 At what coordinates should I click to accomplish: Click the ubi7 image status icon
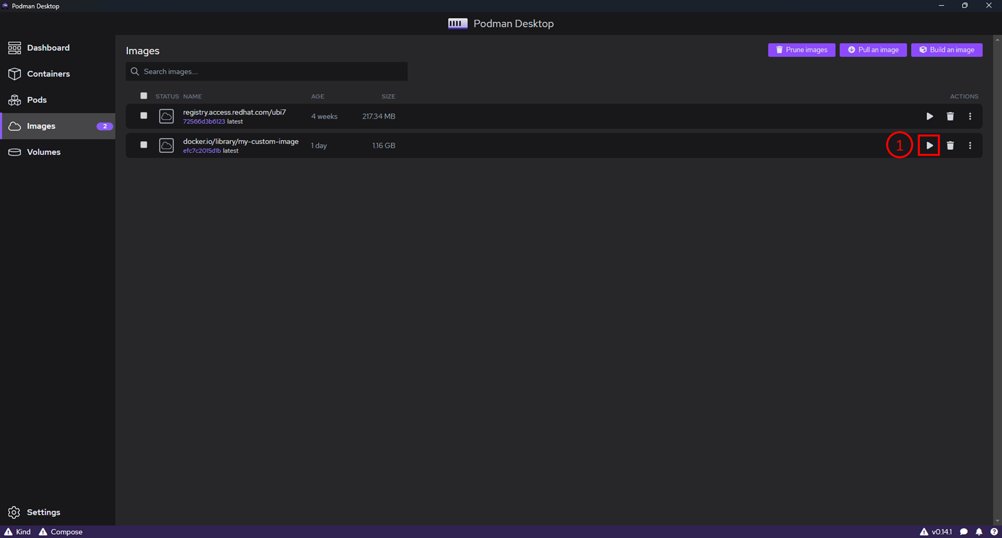click(166, 116)
